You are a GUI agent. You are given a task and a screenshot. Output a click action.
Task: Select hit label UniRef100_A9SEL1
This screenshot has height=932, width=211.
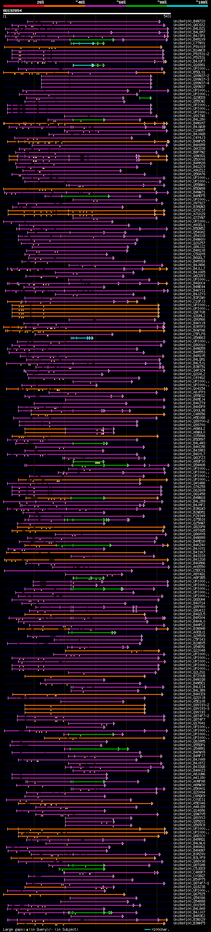[x=189, y=225]
